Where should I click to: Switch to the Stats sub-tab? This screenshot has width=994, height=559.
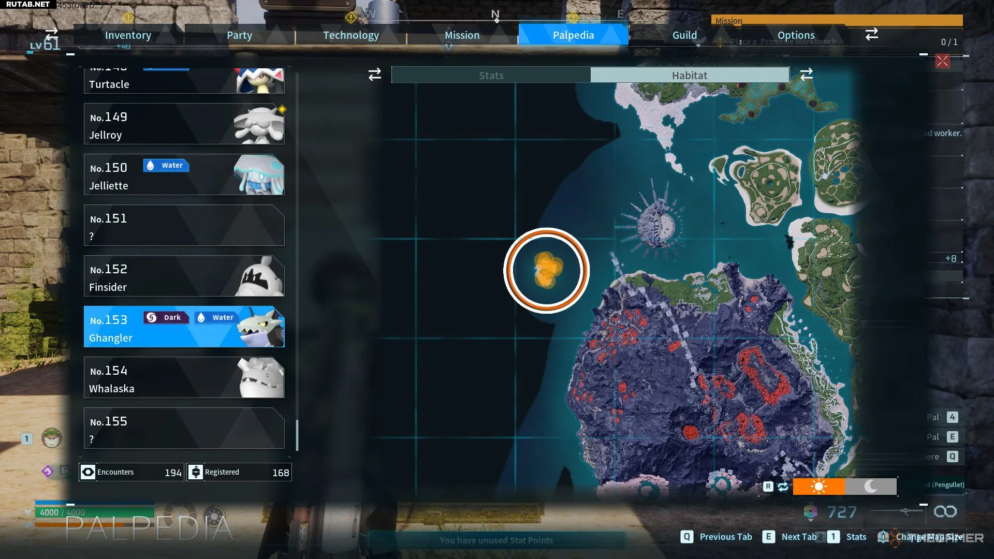491,75
